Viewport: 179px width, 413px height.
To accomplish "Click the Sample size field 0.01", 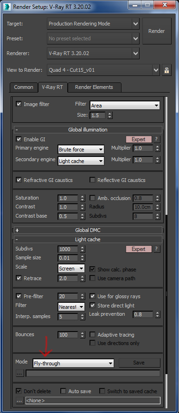I will tap(68, 258).
